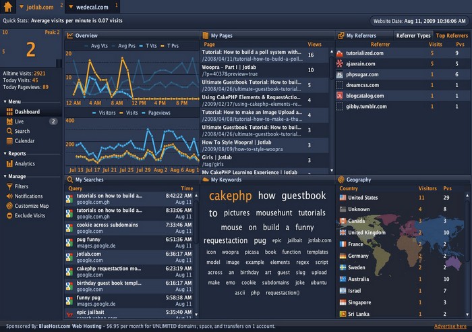The width and height of the screenshot is (472, 332).
Task: Click the My Pages book icon
Action: click(206, 36)
